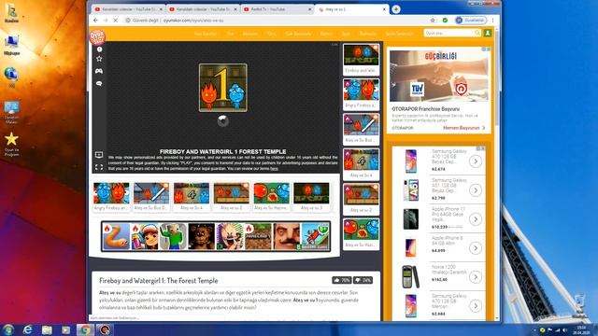Click arrow next to Nokia 1200
Viewport: 598px width, 336px height.
(x=476, y=277)
